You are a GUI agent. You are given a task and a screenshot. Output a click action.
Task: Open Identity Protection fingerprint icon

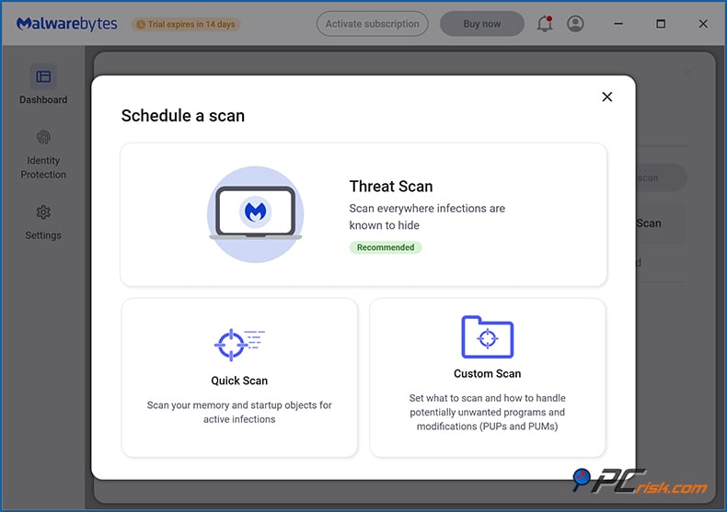tap(43, 138)
